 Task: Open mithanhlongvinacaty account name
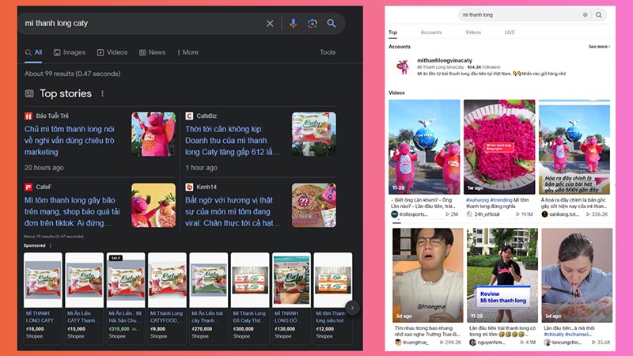[445, 60]
